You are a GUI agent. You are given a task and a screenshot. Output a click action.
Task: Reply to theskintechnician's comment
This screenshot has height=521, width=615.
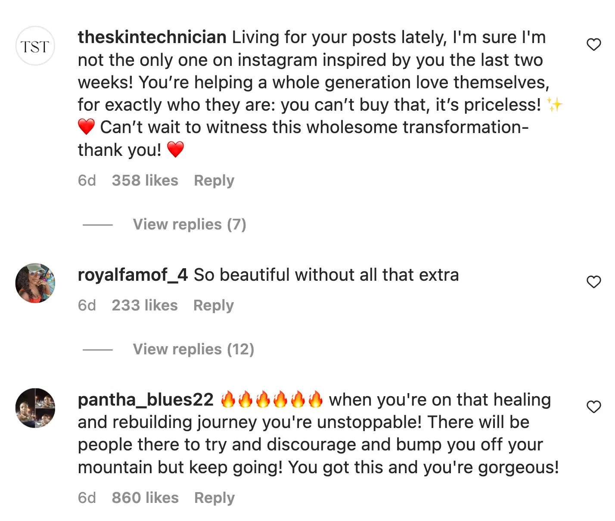(x=214, y=180)
